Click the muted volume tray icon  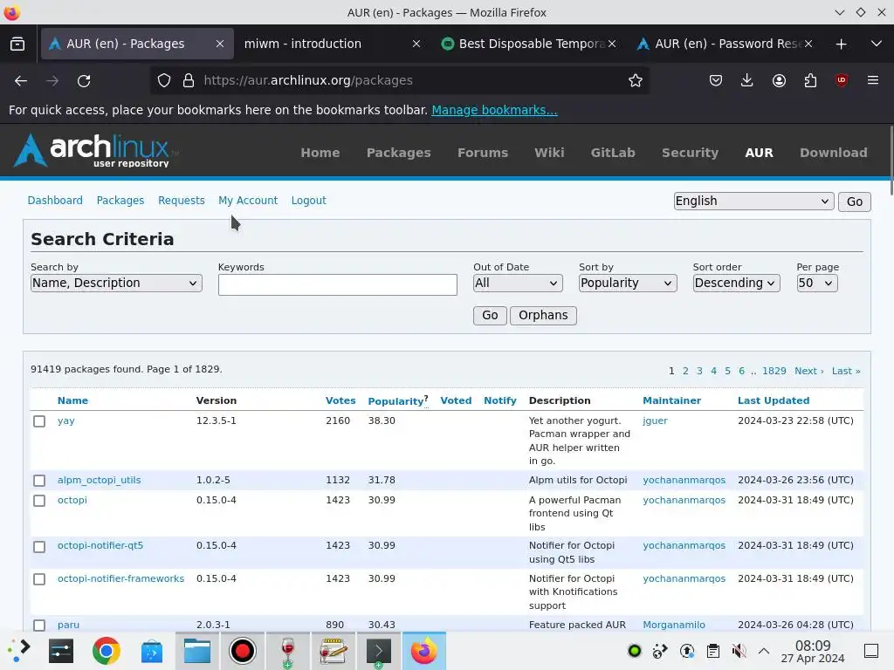pyautogui.click(x=739, y=651)
